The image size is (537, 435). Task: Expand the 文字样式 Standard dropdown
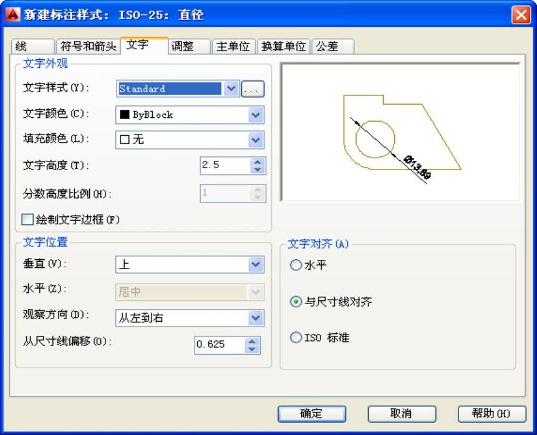tap(231, 89)
